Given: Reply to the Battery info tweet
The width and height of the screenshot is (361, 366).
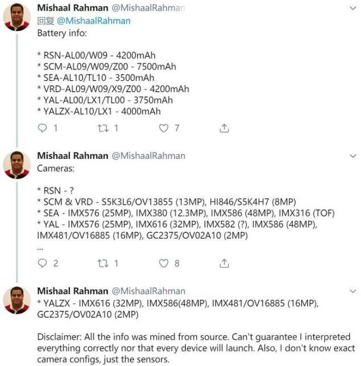Looking at the screenshot, I should pos(42,128).
